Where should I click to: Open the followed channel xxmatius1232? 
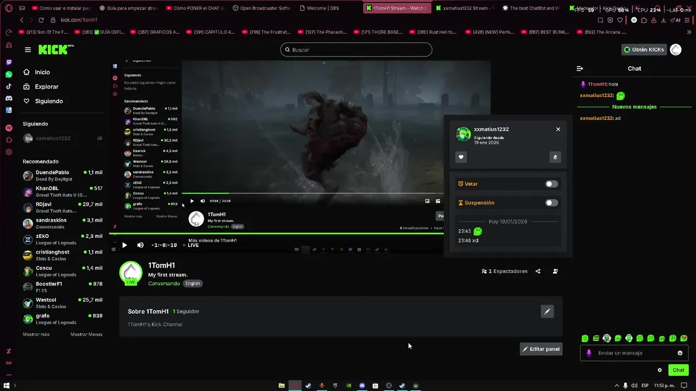coord(63,138)
